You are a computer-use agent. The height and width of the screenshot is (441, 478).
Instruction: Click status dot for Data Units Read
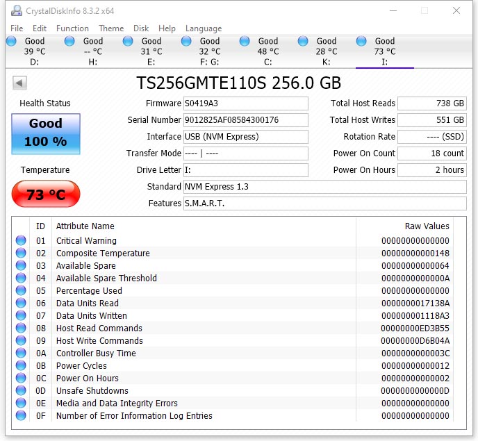(21, 303)
